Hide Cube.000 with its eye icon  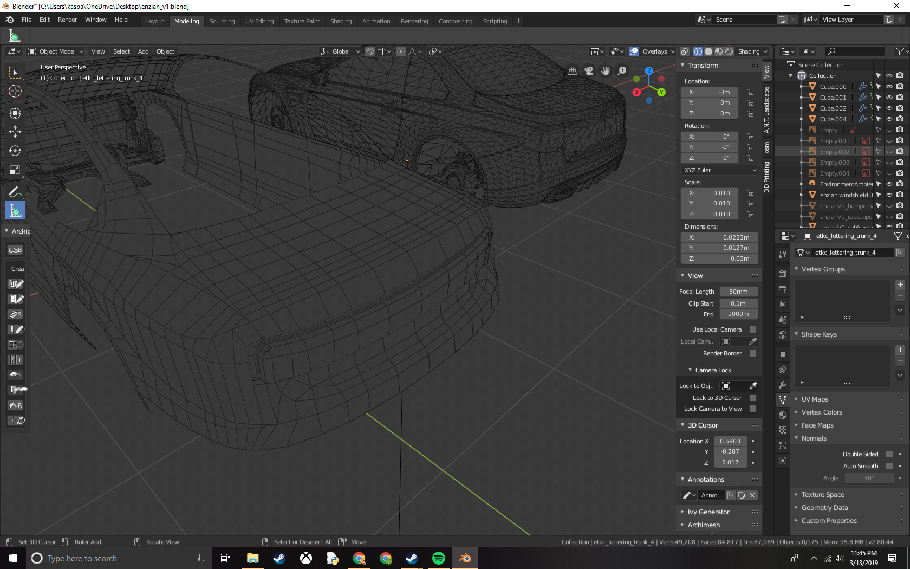click(x=889, y=87)
